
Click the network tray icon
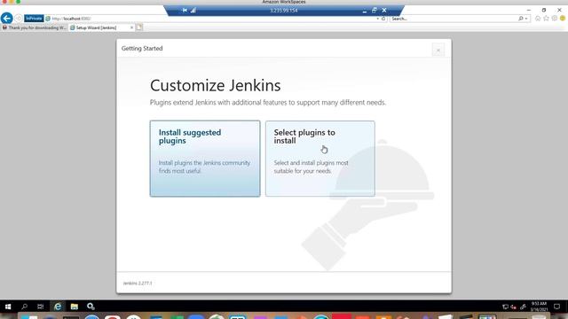(505, 307)
